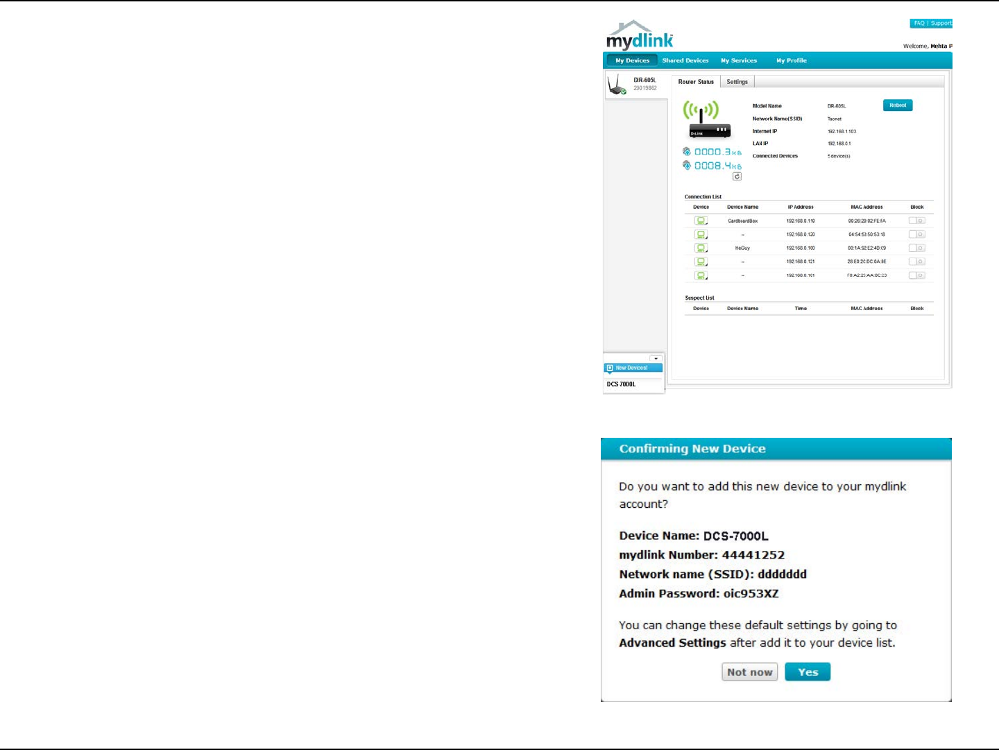Select DCS 7000L in new devices list

pos(622,384)
